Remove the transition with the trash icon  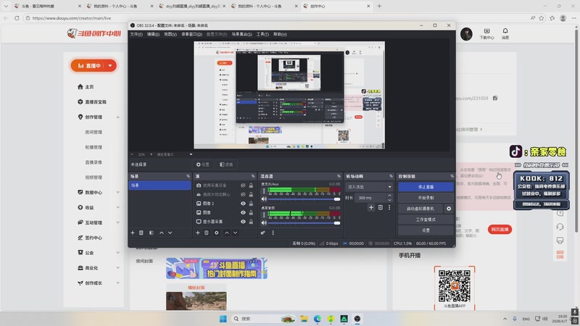[380, 208]
